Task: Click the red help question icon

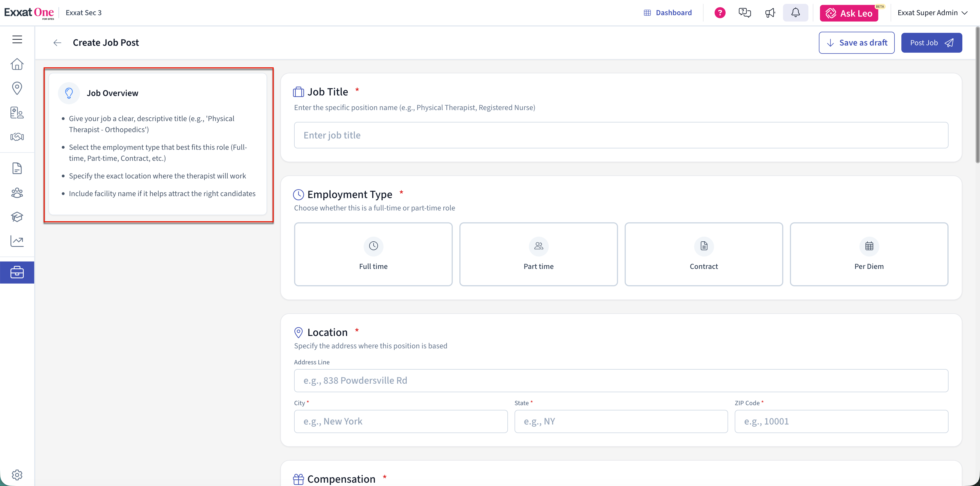Action: click(720, 13)
